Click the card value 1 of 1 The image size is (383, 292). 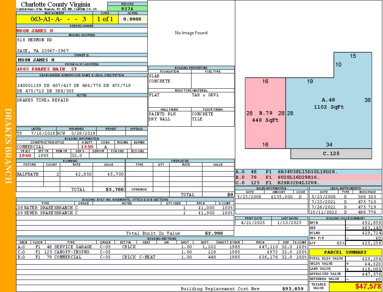[x=105, y=19]
